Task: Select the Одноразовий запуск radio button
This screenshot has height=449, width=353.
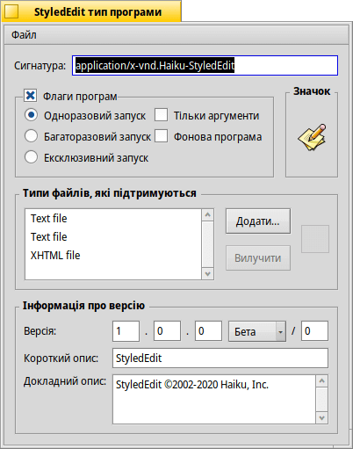Action: [x=31, y=115]
